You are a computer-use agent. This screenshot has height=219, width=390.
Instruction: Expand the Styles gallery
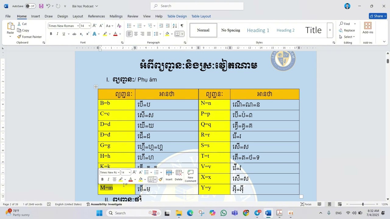330,30
